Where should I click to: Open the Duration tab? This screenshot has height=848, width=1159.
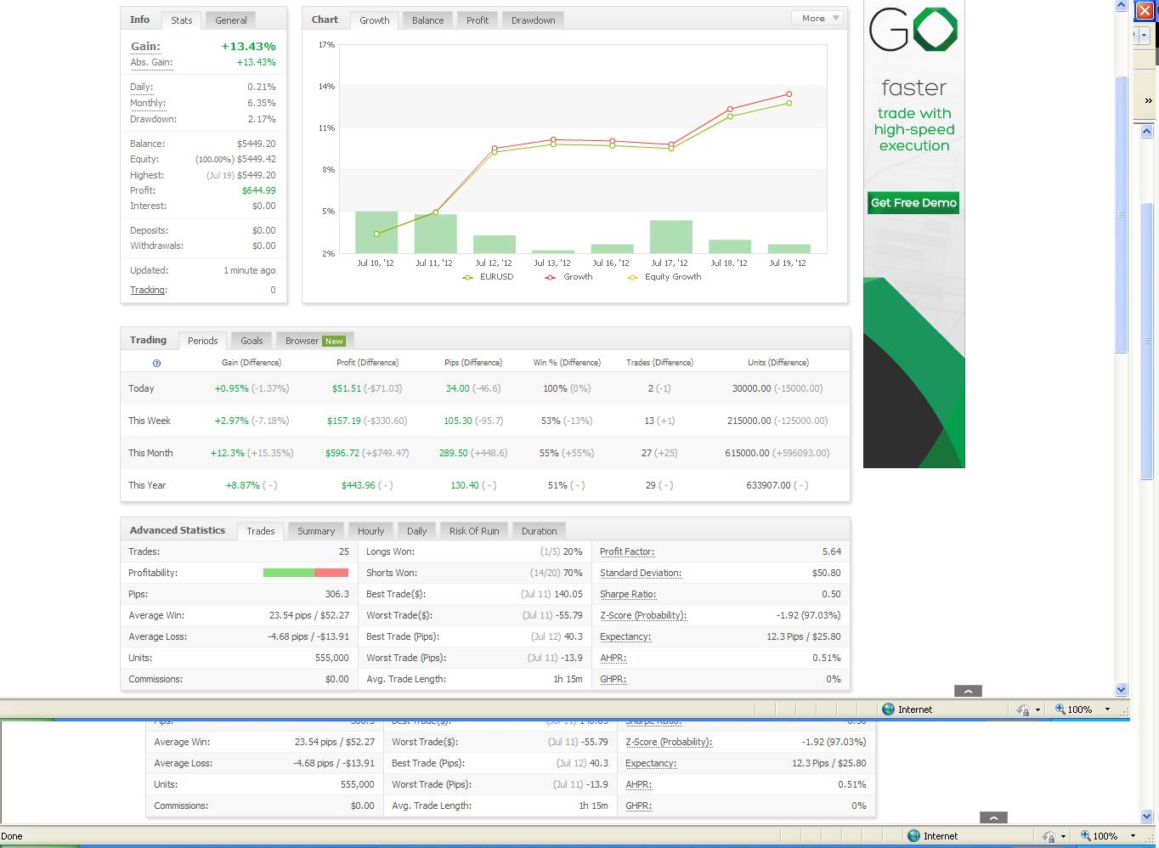pyautogui.click(x=539, y=531)
